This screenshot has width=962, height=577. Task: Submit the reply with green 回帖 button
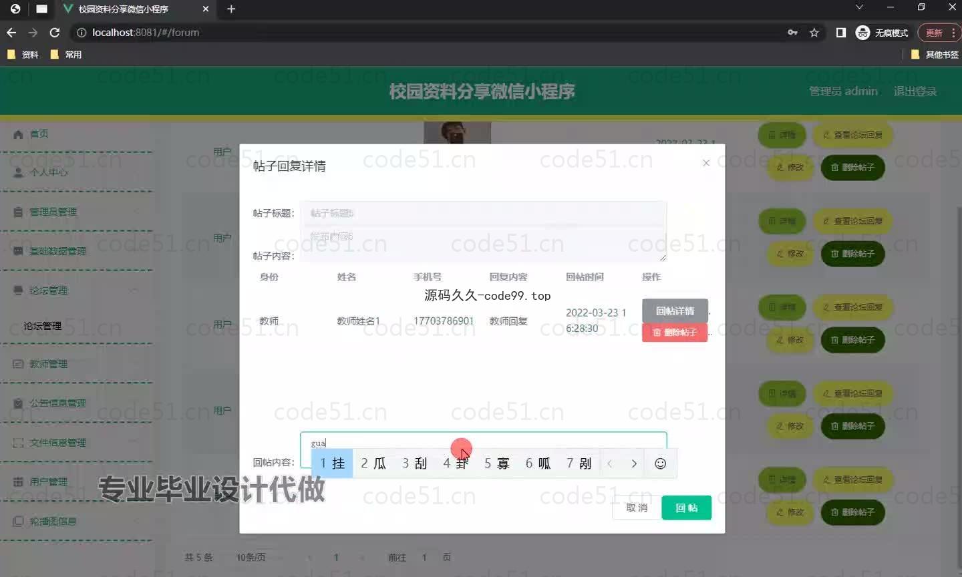686,508
